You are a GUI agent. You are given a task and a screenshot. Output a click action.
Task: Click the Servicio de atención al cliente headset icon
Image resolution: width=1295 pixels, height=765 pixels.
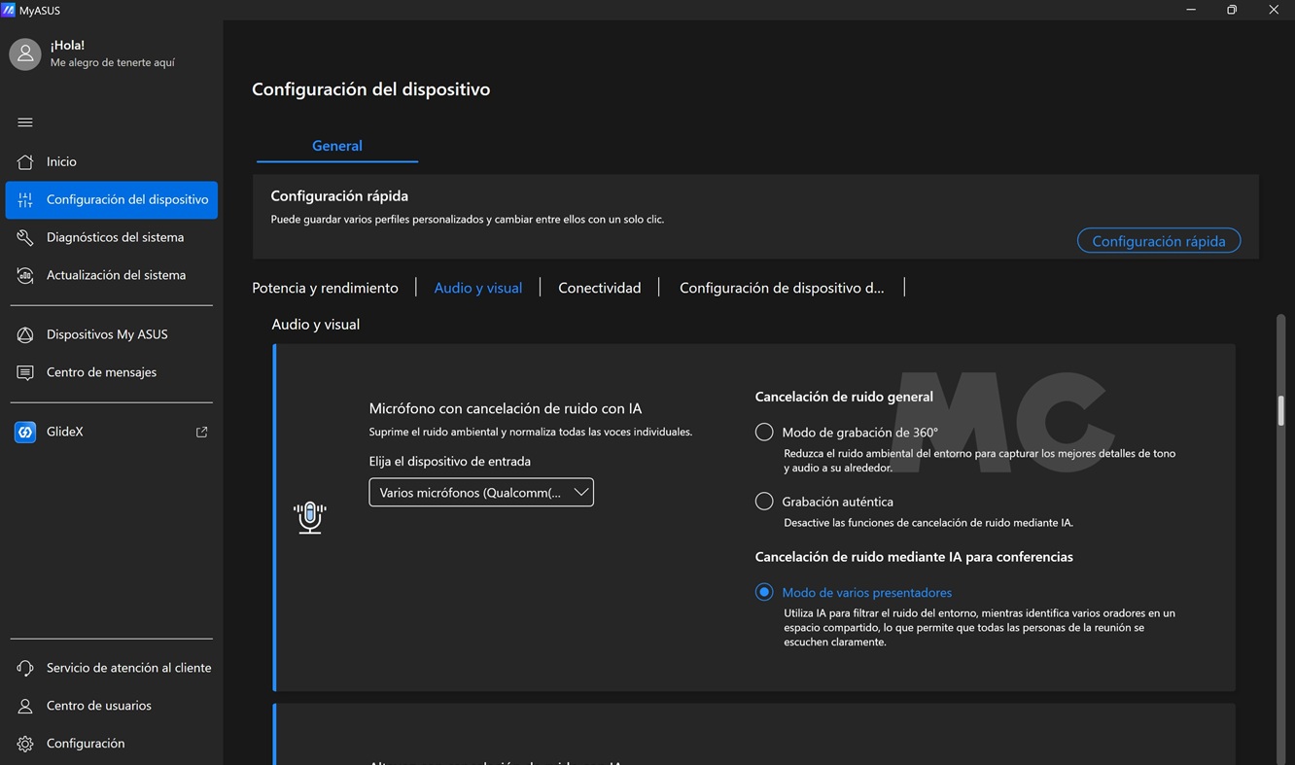25,669
